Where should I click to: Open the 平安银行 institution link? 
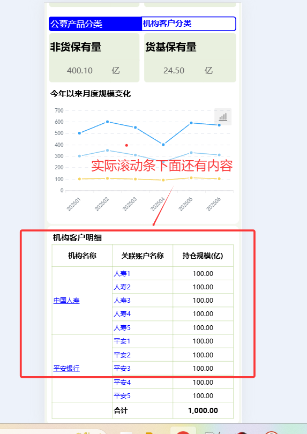pos(66,369)
